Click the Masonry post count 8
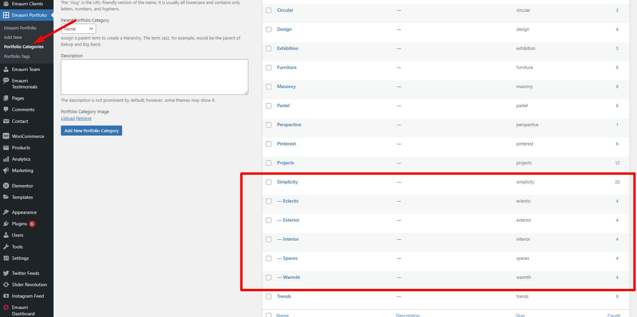Screen dimensions: 637x317 click(617, 86)
